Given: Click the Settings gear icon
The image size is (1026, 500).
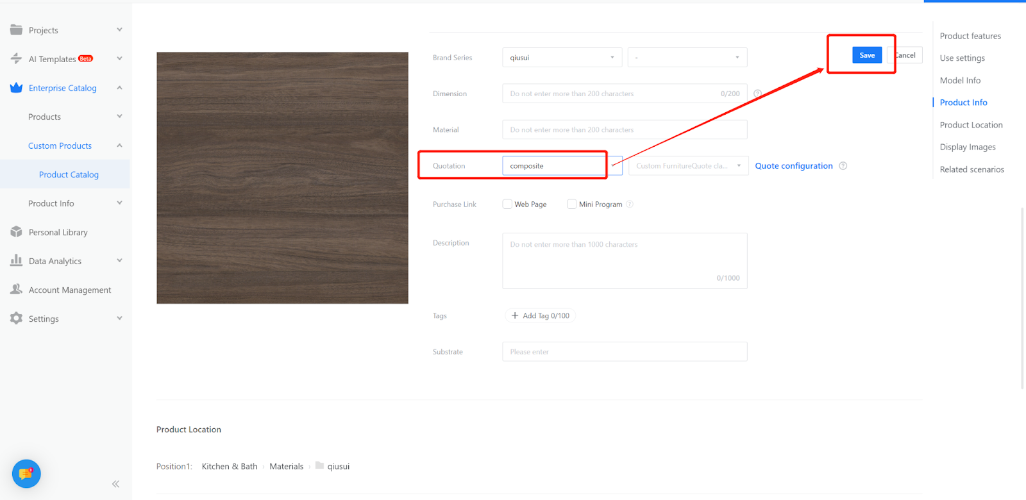Looking at the screenshot, I should click(x=17, y=319).
